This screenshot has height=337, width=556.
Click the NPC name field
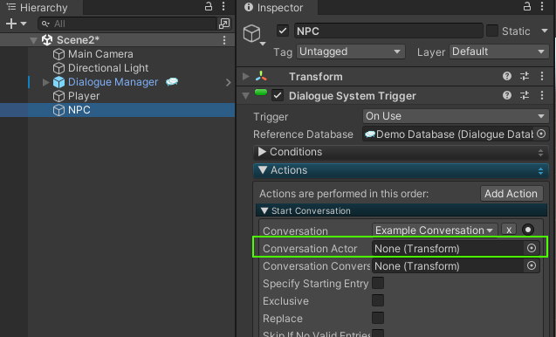[388, 31]
